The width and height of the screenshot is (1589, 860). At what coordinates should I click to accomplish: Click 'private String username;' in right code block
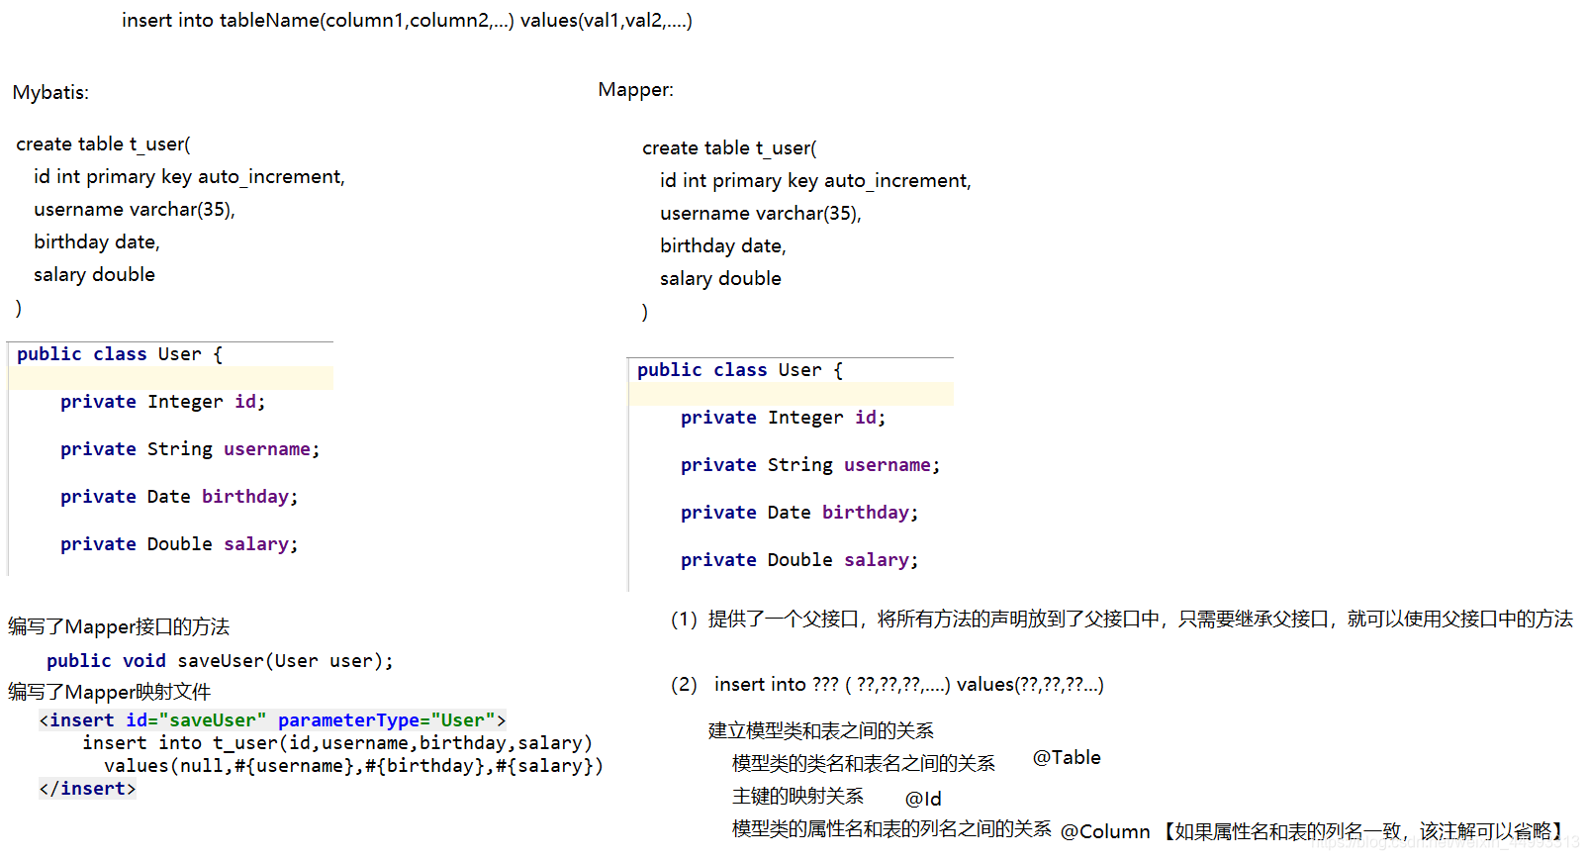(810, 465)
